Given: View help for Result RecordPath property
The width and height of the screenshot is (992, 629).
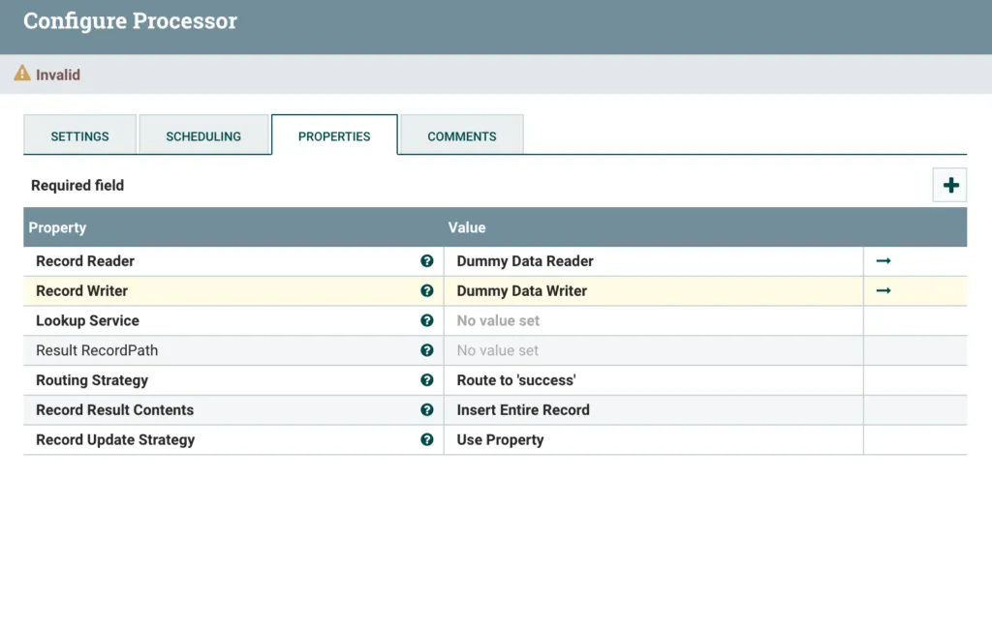Looking at the screenshot, I should point(426,350).
